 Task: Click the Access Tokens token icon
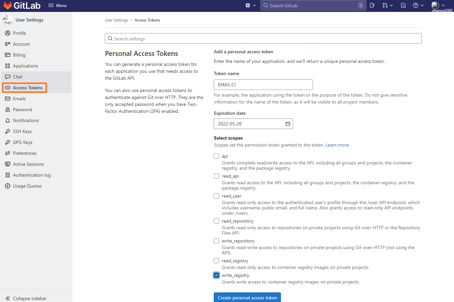8,88
